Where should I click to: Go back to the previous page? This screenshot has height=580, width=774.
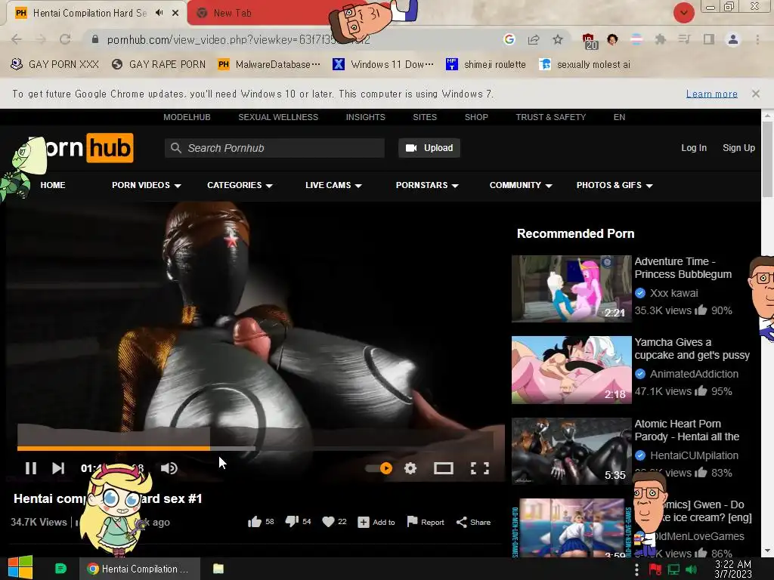[x=17, y=39]
